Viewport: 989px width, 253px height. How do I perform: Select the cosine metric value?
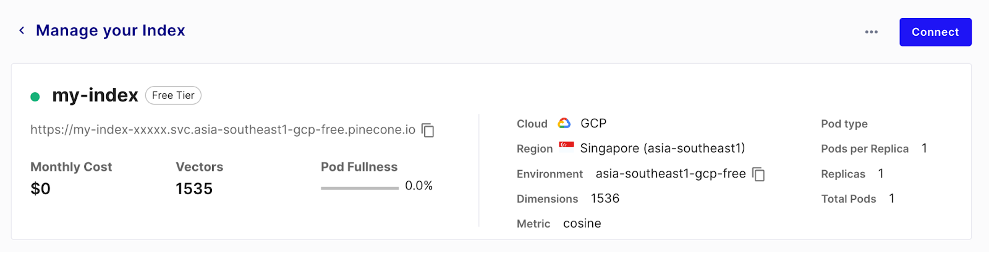582,223
